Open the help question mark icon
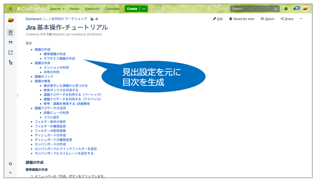The height and width of the screenshot is (181, 317). pyautogui.click(x=286, y=9)
